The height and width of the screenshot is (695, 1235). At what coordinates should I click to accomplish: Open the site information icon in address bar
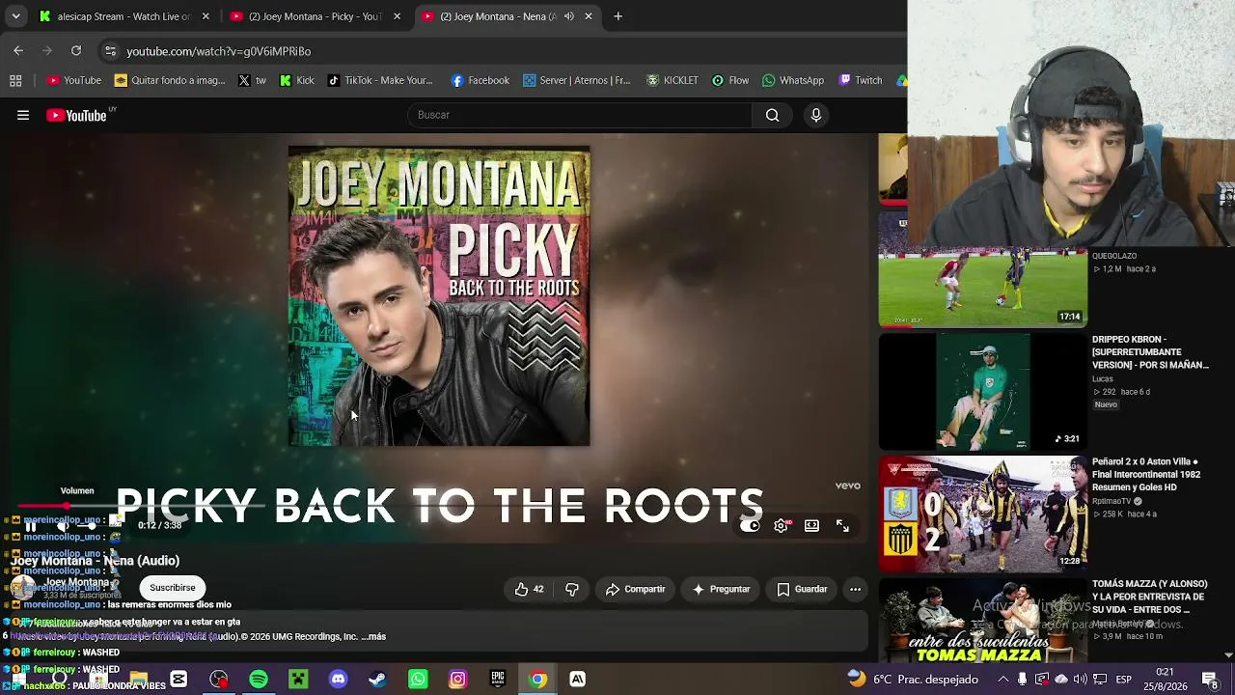pos(110,51)
